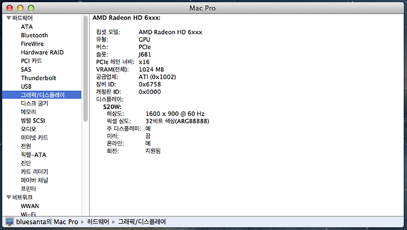The height and width of the screenshot is (230, 407).
Task: Collapse the 네트워크 section triangle
Action: (8, 197)
